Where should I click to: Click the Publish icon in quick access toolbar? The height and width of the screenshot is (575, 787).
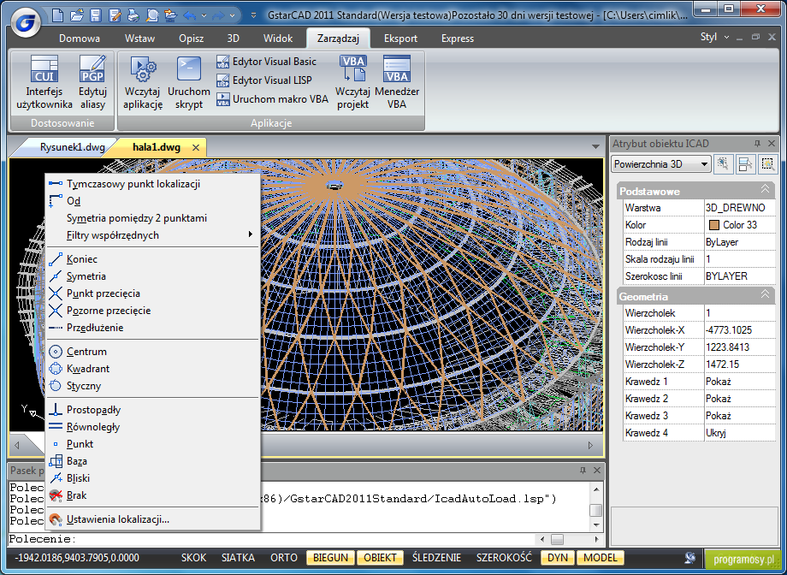[171, 15]
